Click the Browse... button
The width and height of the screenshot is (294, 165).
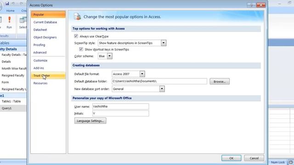pyautogui.click(x=220, y=82)
